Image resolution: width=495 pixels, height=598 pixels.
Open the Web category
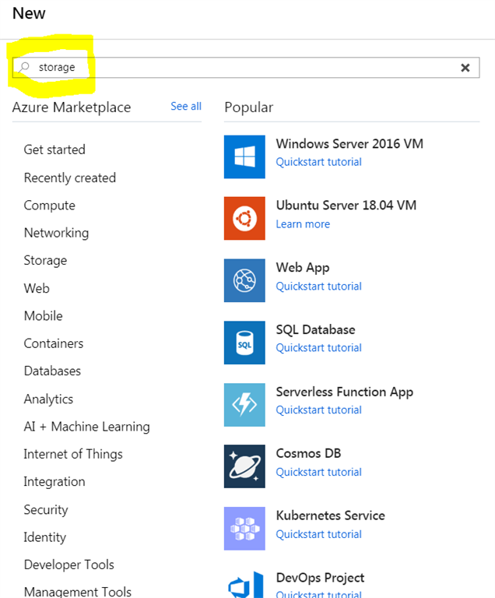click(37, 288)
